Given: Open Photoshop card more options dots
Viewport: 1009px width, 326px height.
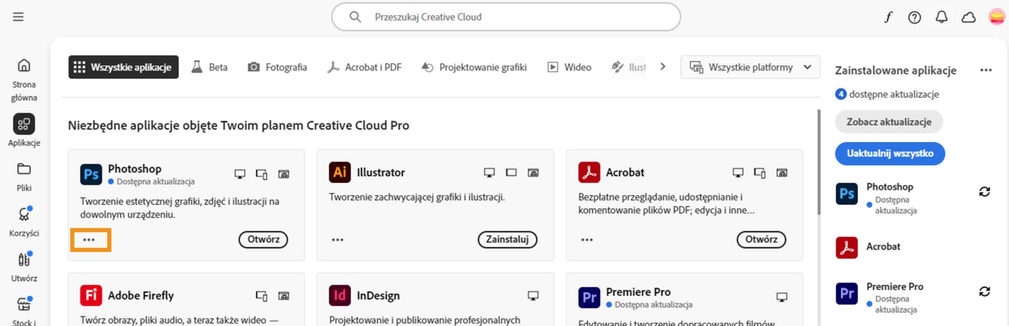Looking at the screenshot, I should (x=89, y=240).
